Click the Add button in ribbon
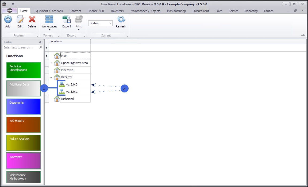The width and height of the screenshot is (308, 187). tap(8, 22)
